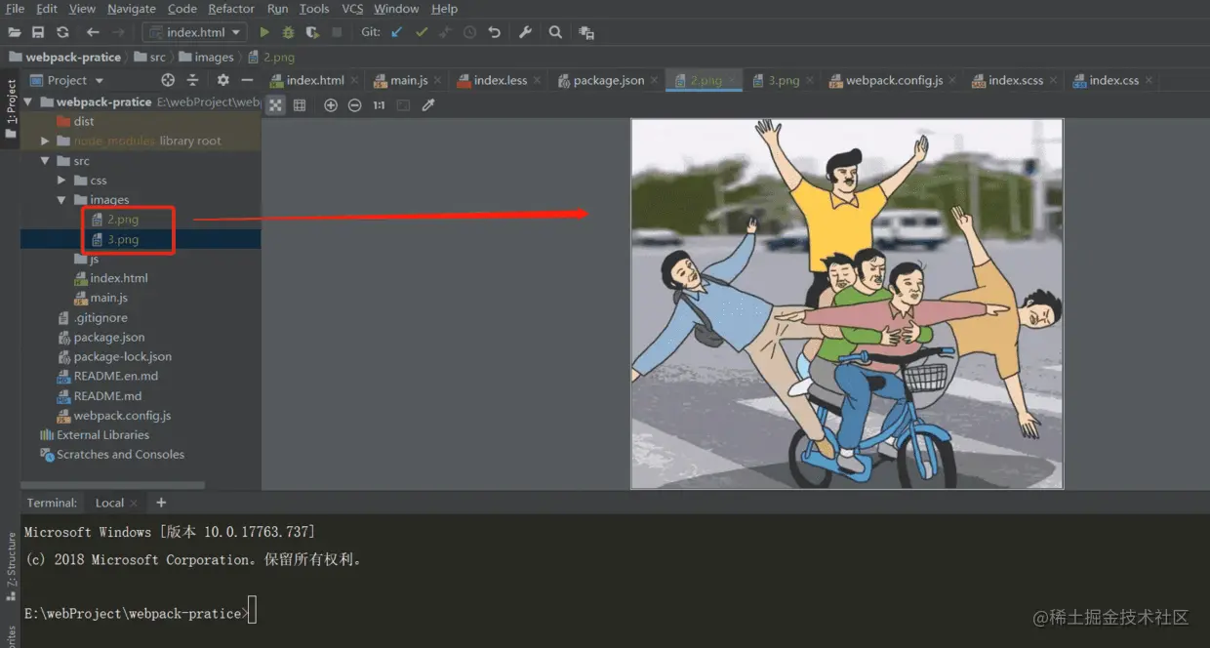Update project with the blue Git arrow
This screenshot has width=1210, height=648.
tap(396, 32)
